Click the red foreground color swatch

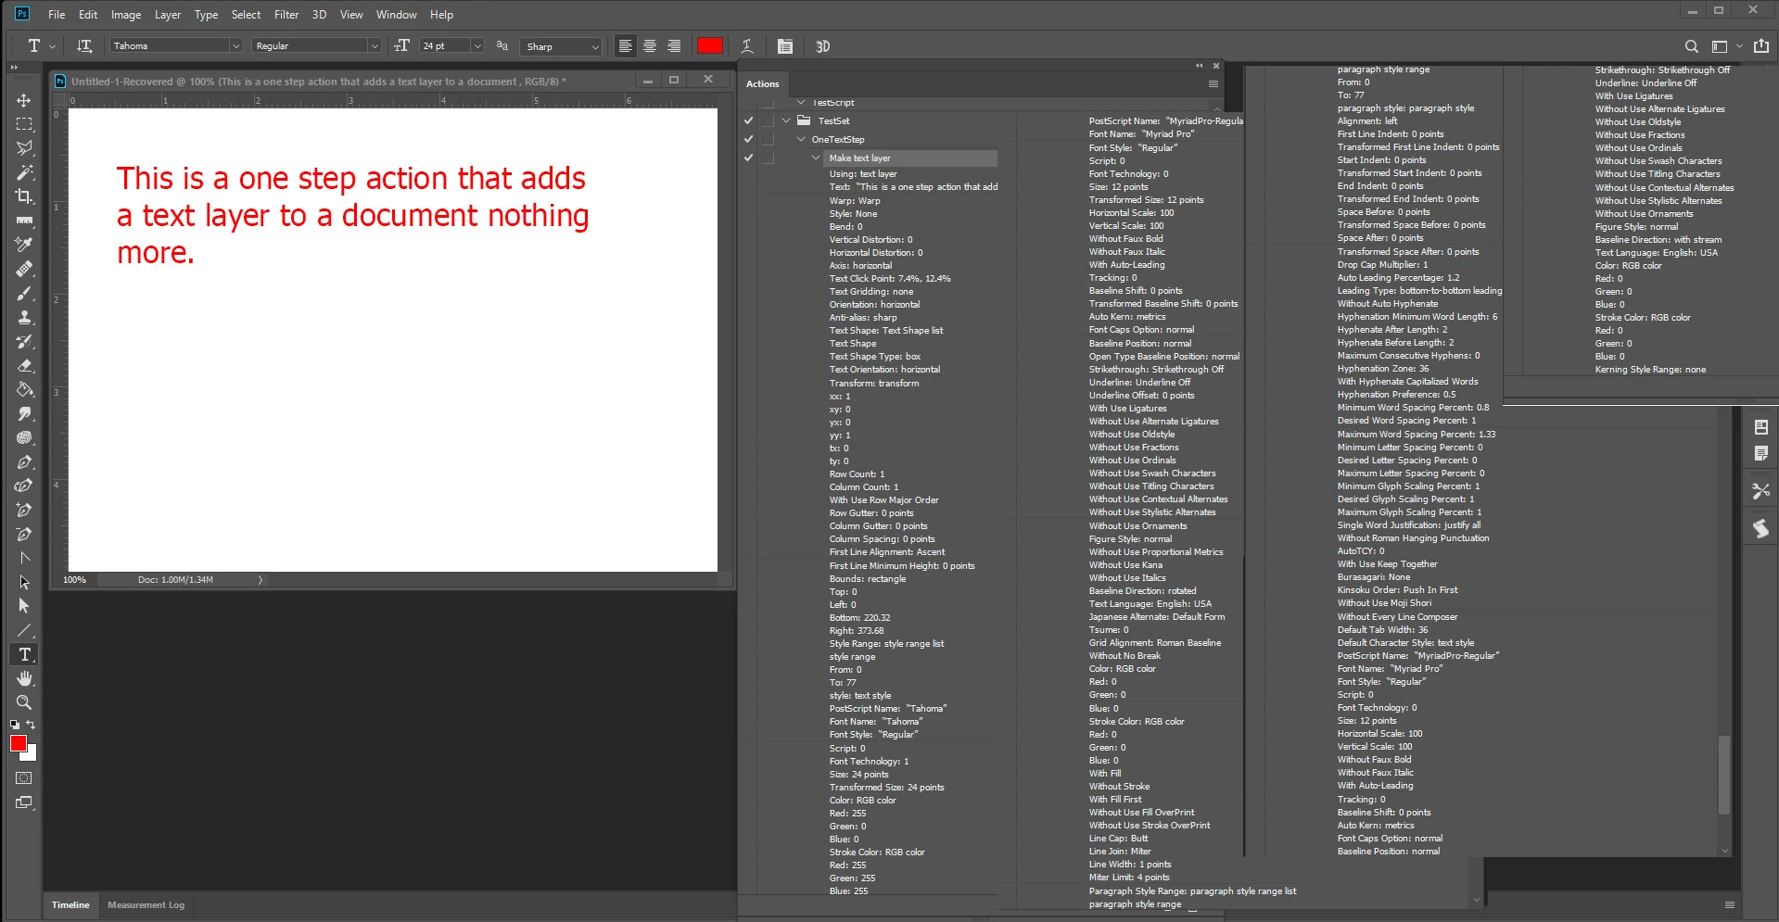[x=18, y=743]
